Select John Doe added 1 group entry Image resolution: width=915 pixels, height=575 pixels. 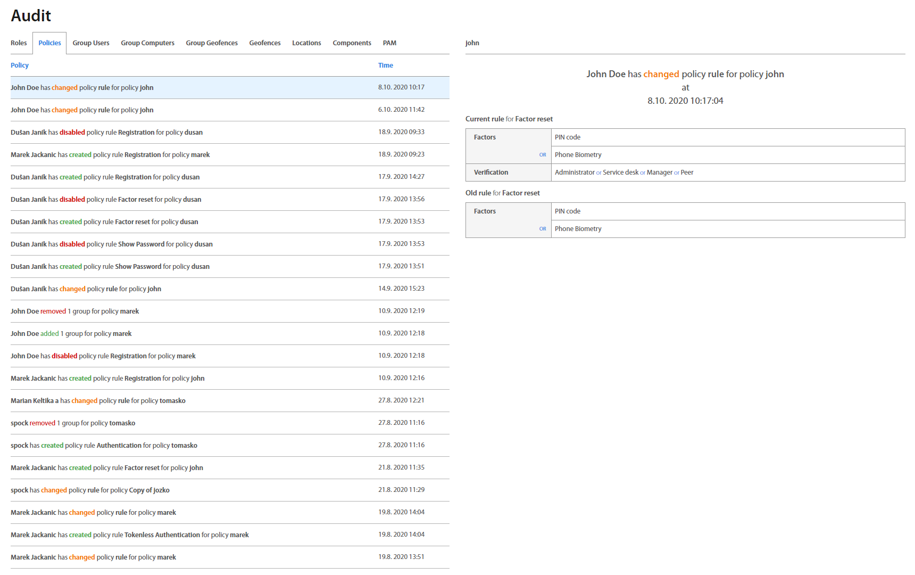[71, 334]
